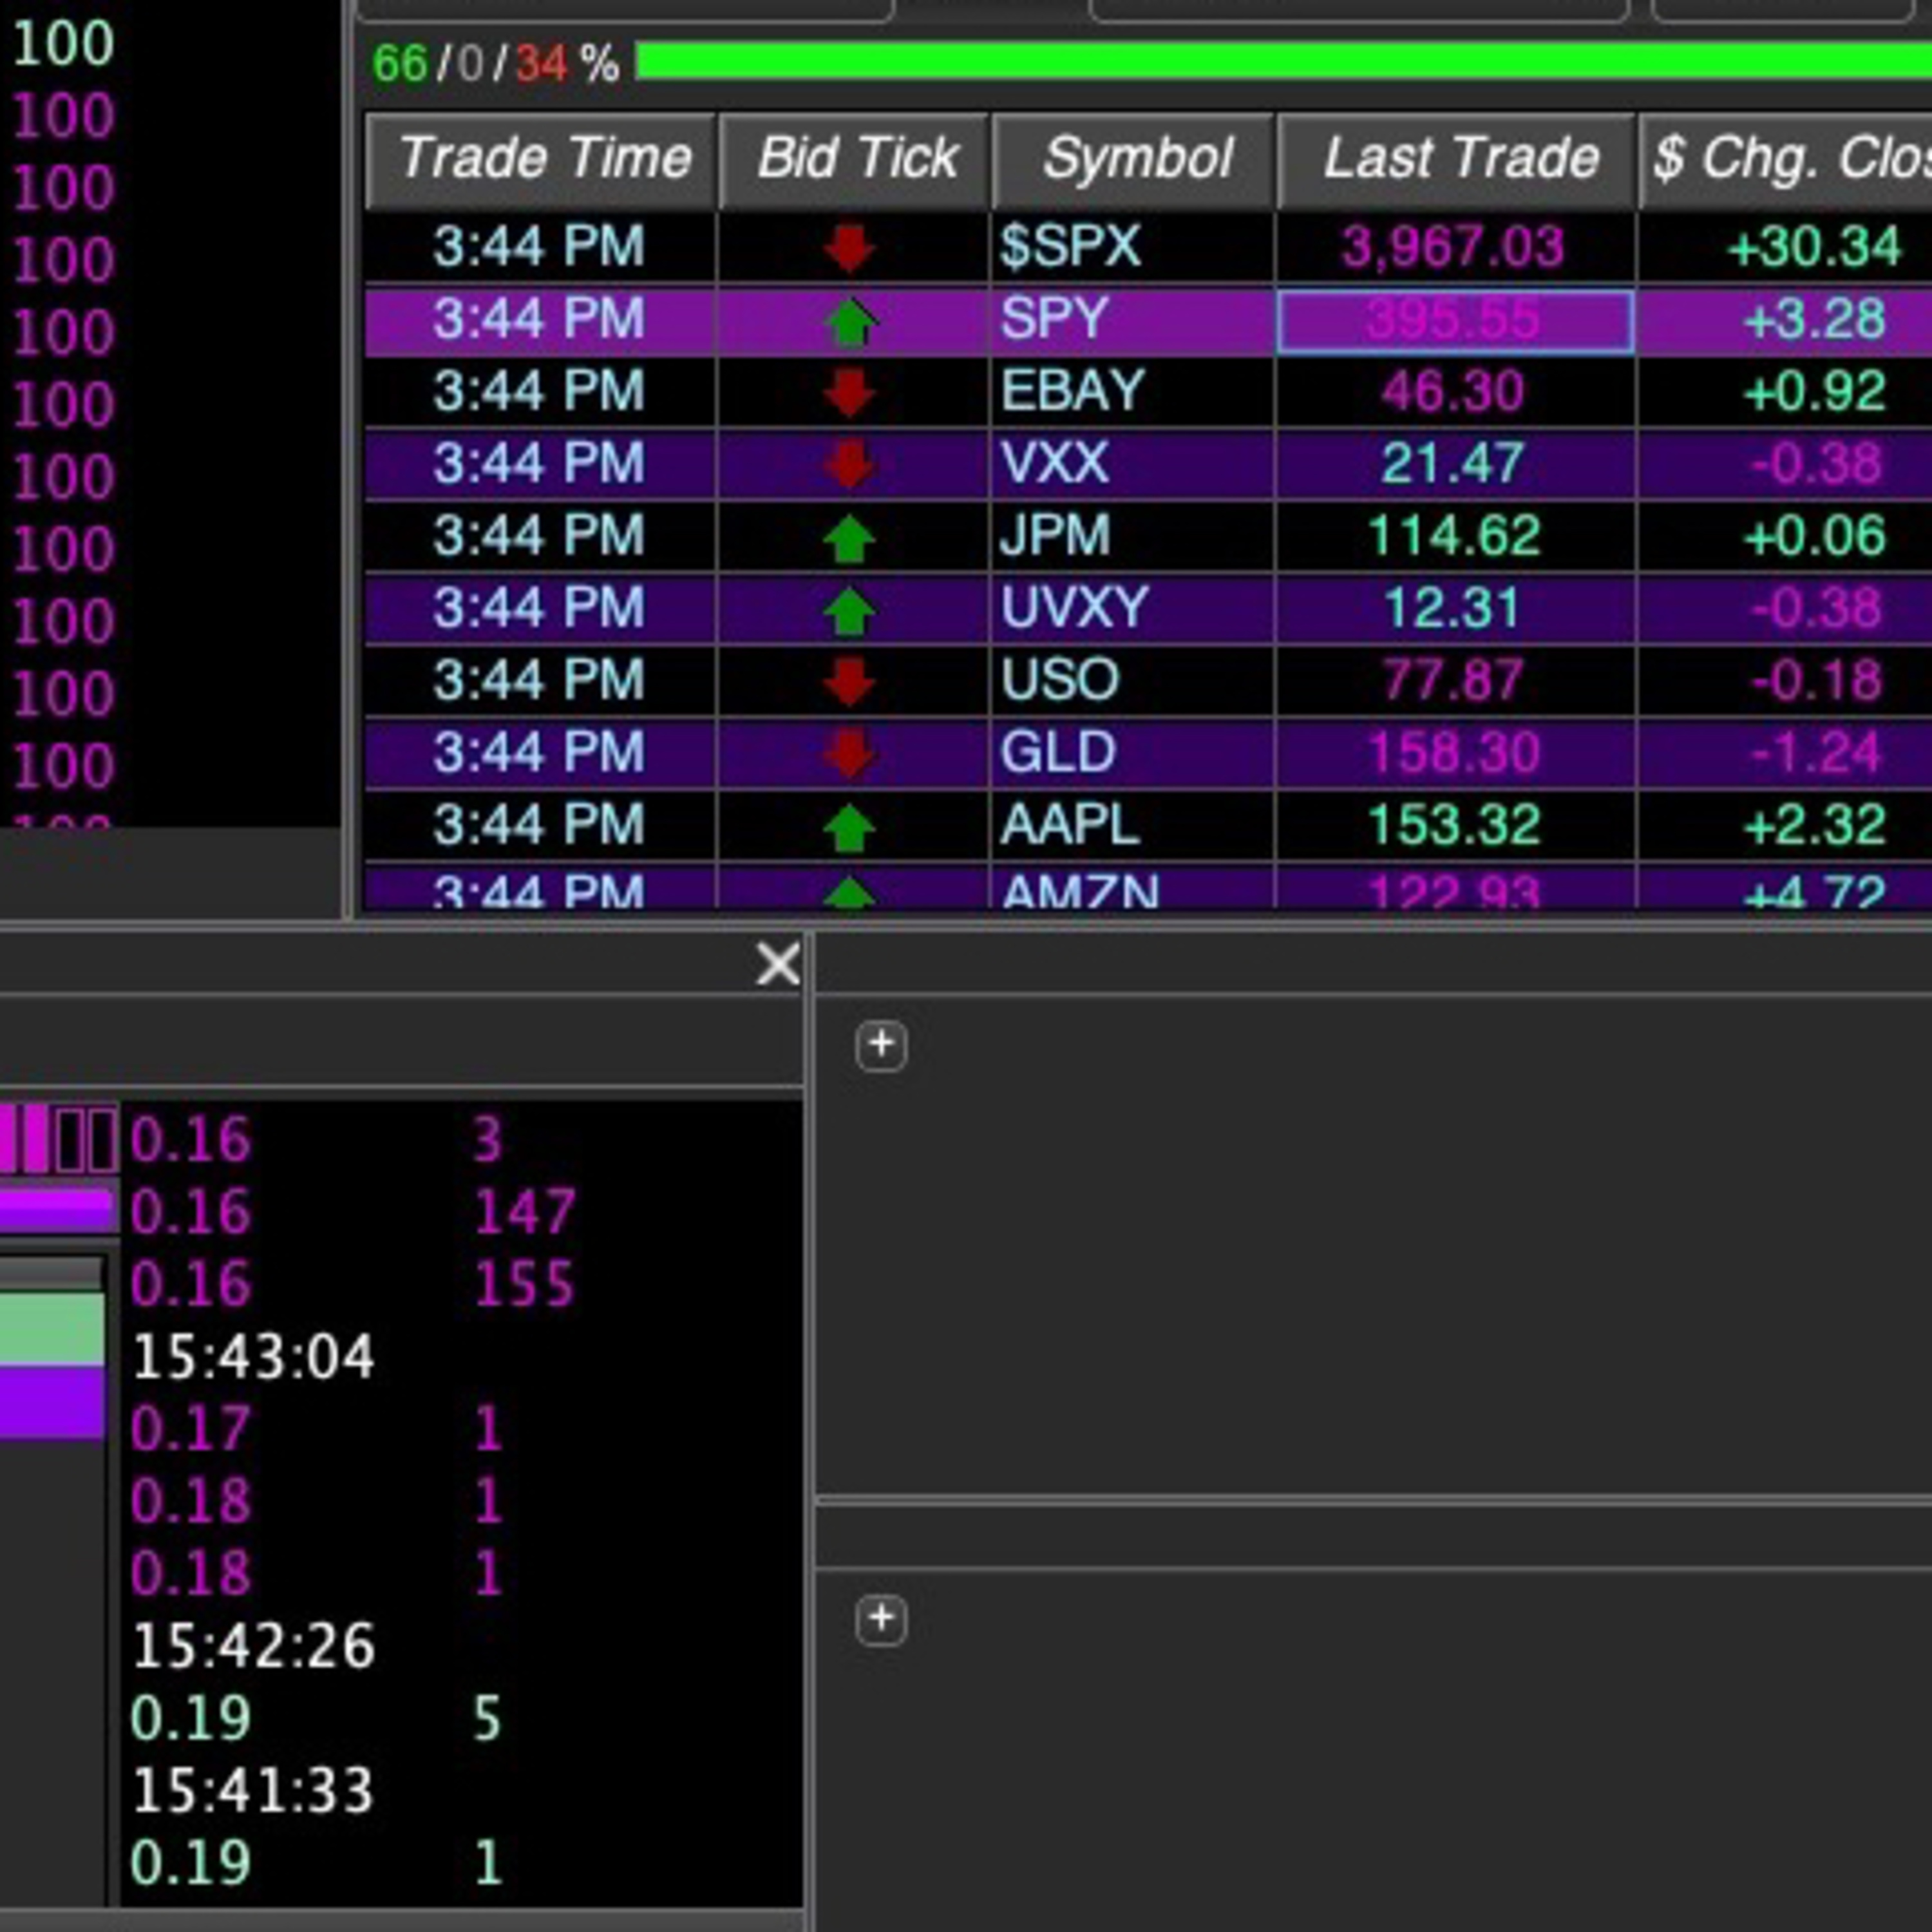Click the red down bid tick arrow for $SPX
The image size is (1932, 1932).
850,248
